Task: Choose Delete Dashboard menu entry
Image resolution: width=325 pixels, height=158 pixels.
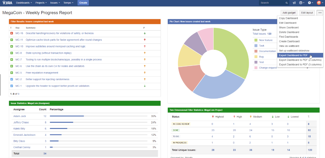Action: coord(300,32)
